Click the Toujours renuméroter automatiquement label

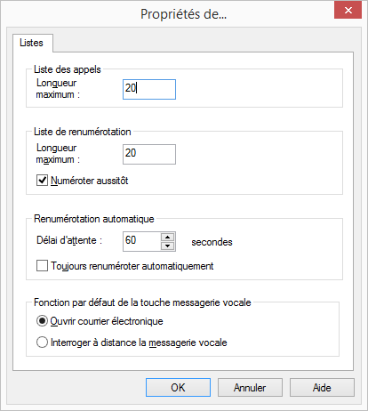pyautogui.click(x=132, y=266)
